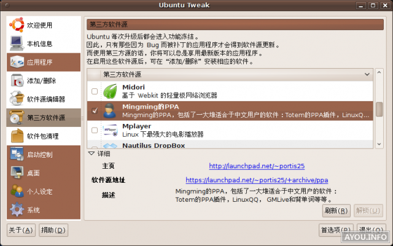This screenshot has width=393, height=246.
Task: Open the 系统 category
Action: click(x=44, y=210)
